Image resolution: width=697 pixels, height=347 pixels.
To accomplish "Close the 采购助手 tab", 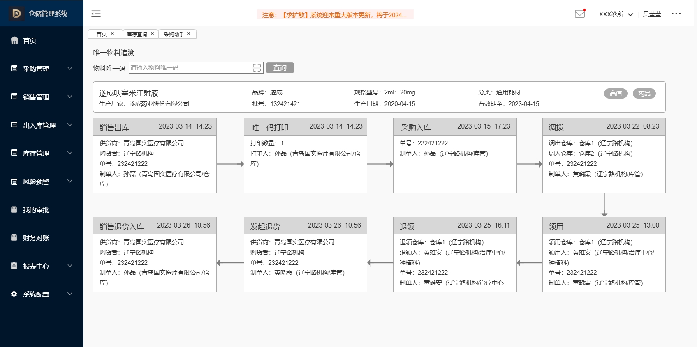I will (x=189, y=34).
